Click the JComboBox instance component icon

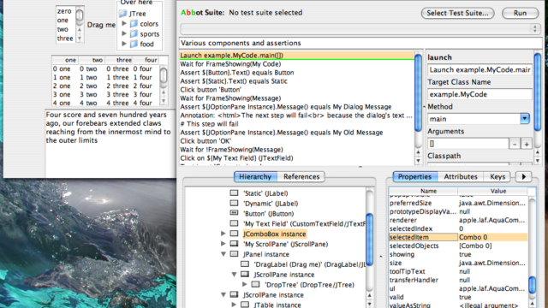tap(234, 234)
